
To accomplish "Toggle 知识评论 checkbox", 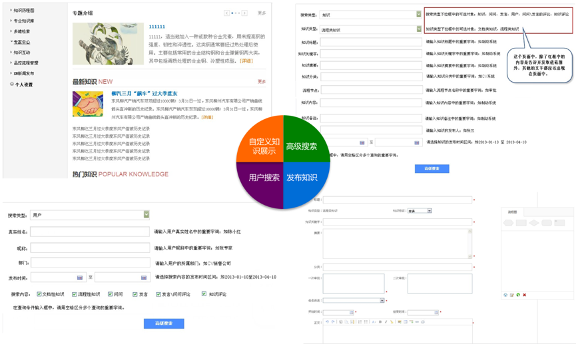I will tap(204, 293).
